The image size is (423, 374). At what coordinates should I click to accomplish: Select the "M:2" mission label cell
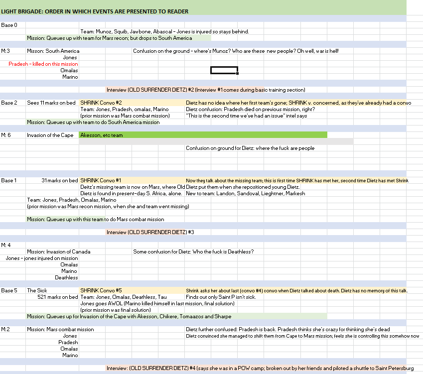[x=6, y=329]
